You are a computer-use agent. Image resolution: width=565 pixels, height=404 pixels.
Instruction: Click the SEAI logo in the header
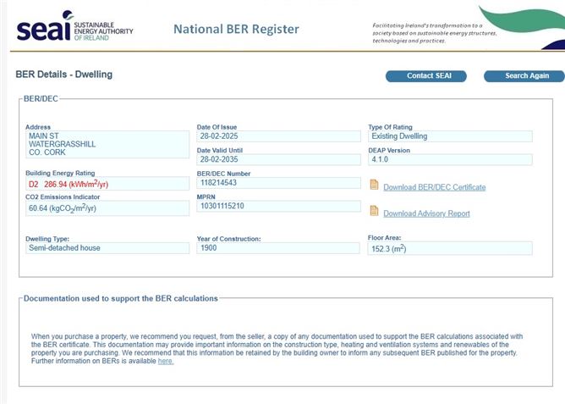74,27
